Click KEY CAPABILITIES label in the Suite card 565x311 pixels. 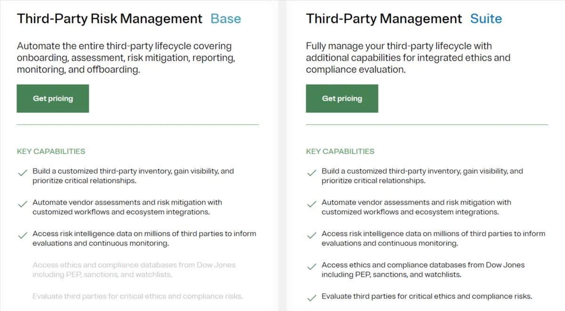tap(340, 151)
